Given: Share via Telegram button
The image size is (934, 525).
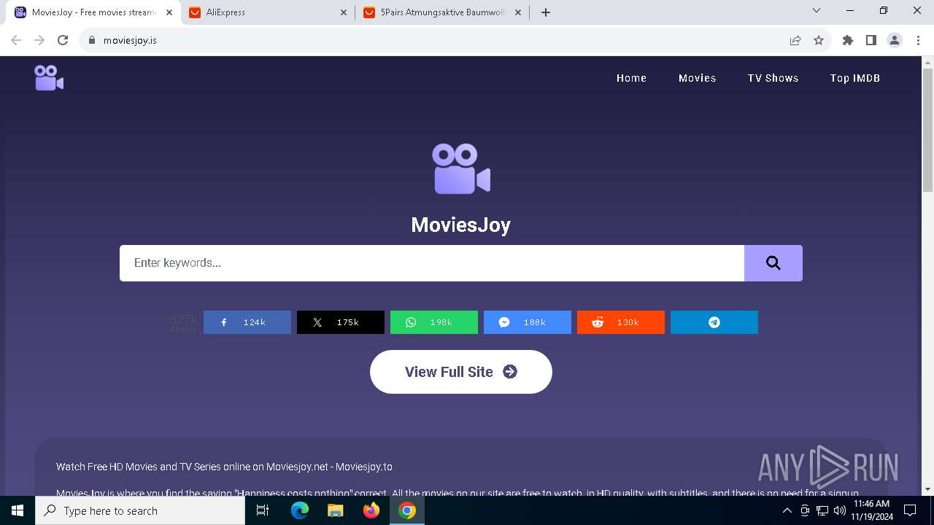Looking at the screenshot, I should point(714,322).
